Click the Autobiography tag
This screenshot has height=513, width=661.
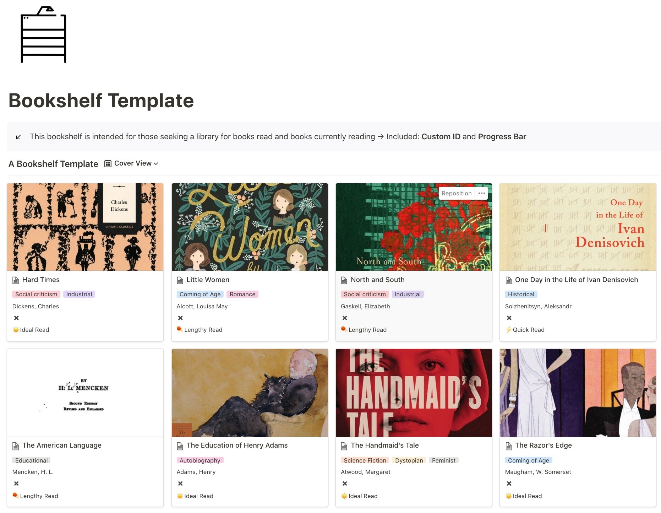tap(200, 460)
